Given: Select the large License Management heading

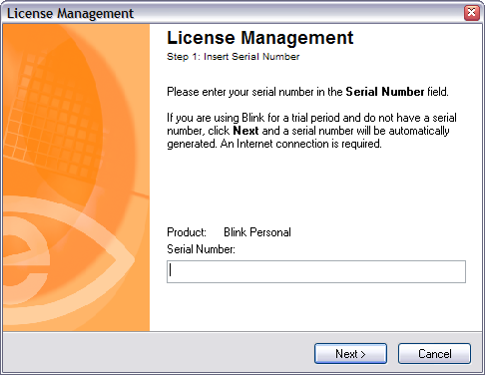Looking at the screenshot, I should (x=259, y=38).
